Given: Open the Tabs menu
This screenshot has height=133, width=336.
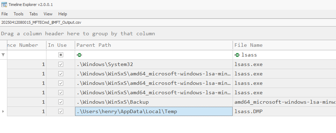Looking at the screenshot, I should (x=34, y=14).
